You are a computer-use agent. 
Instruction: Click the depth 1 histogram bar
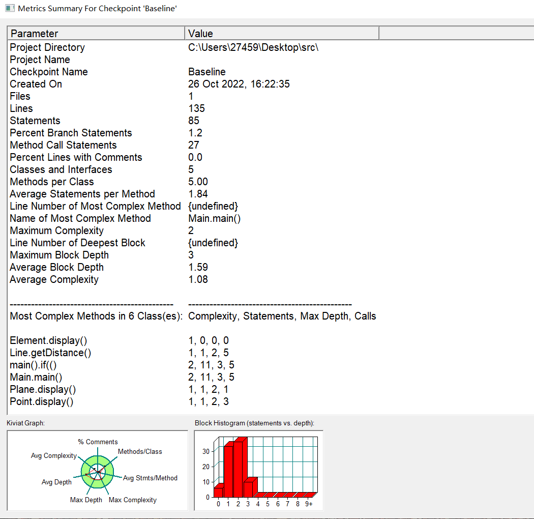click(x=228, y=472)
